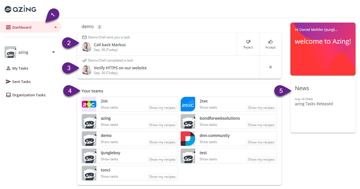Open Organization Tasks in the sidebar

[x=29, y=95]
